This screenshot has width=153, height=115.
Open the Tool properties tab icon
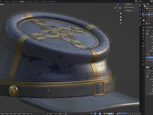tap(143, 24)
